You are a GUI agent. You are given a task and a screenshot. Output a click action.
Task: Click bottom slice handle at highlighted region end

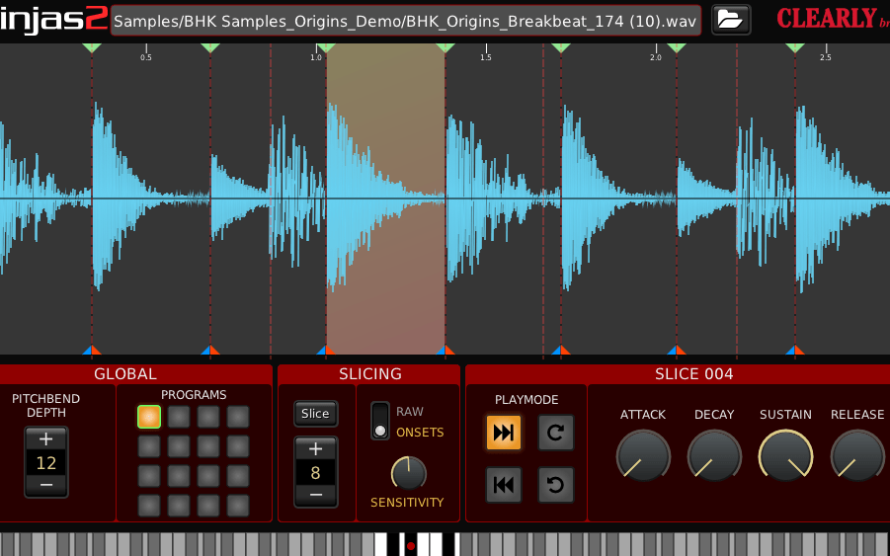coord(445,350)
